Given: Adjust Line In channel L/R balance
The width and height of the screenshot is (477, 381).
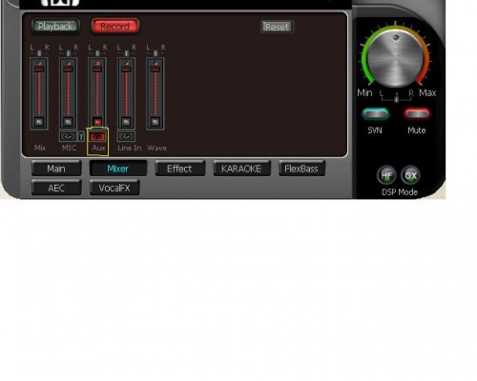Looking at the screenshot, I should pos(127,53).
